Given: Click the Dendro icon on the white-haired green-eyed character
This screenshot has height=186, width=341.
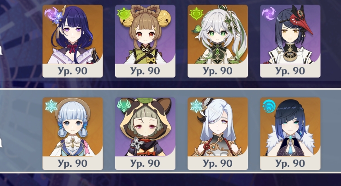Looking at the screenshot, I should (x=196, y=13).
